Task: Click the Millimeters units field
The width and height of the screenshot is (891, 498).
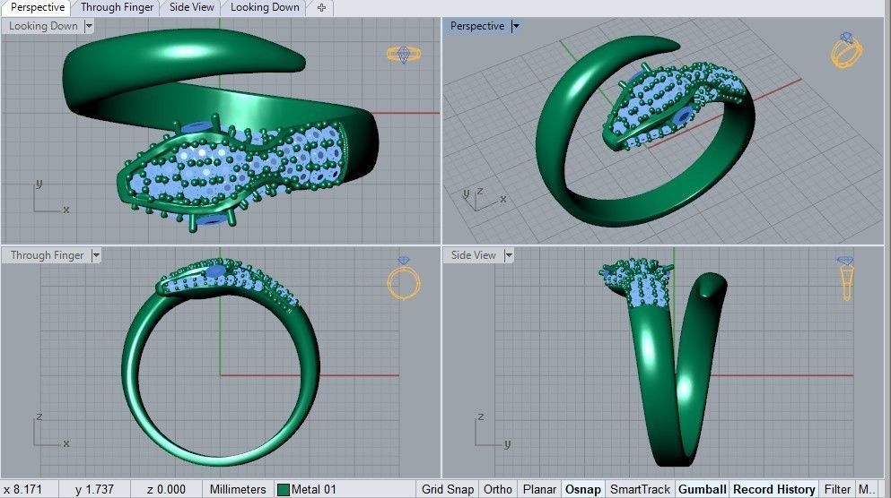Action: pyautogui.click(x=238, y=489)
